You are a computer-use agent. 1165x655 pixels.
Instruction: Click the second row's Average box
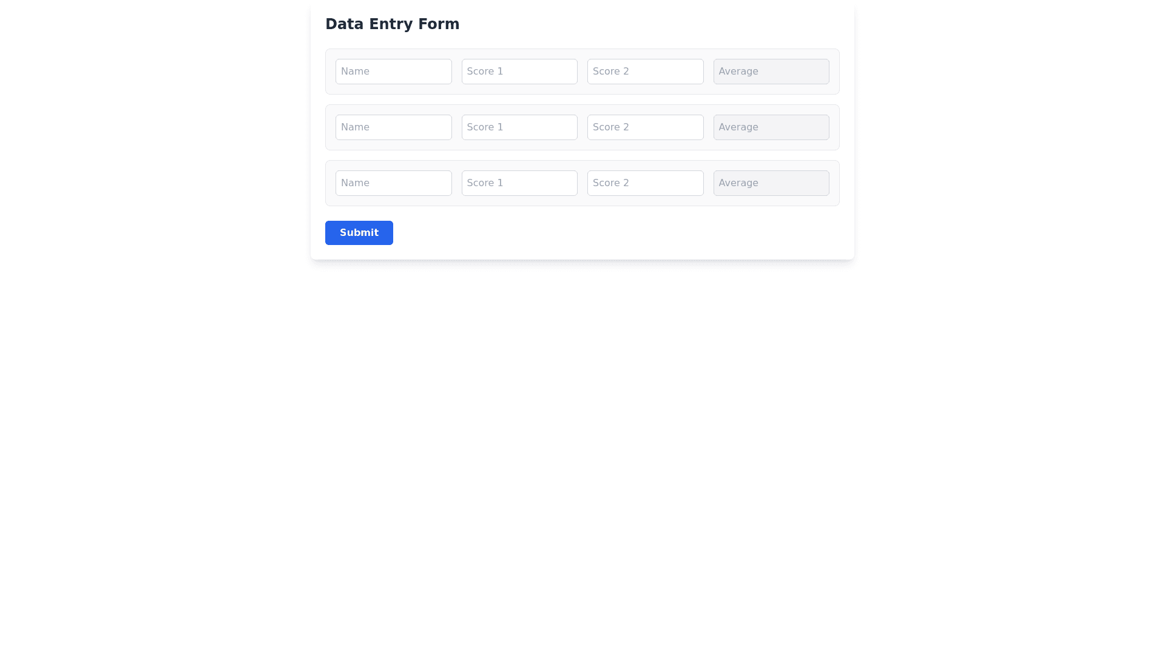pyautogui.click(x=771, y=127)
